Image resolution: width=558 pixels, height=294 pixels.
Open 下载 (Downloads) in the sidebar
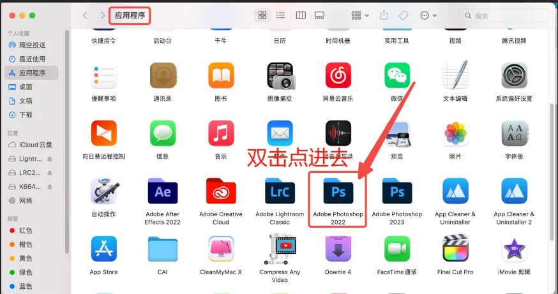click(x=26, y=115)
